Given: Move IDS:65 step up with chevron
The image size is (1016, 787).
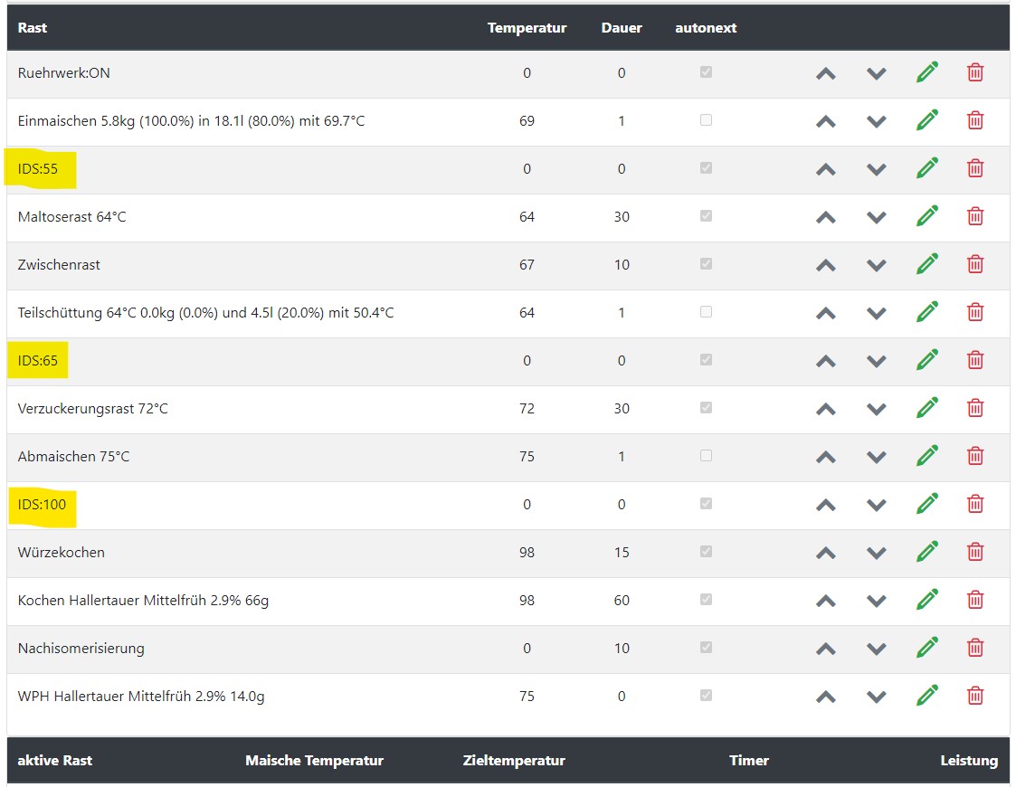Looking at the screenshot, I should 825,361.
